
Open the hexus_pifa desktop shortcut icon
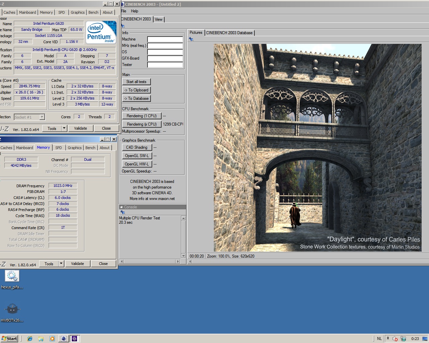coord(12,276)
